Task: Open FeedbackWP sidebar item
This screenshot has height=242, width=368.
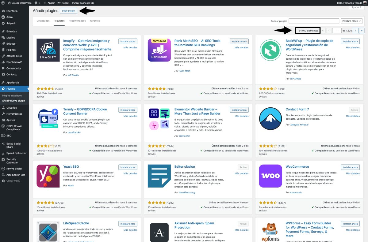Action: pyautogui.click(x=14, y=62)
